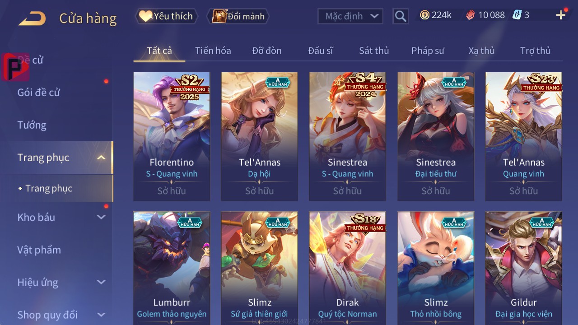Click the heart icon in Yêu thích
Image resolution: width=578 pixels, height=325 pixels.
pyautogui.click(x=145, y=16)
